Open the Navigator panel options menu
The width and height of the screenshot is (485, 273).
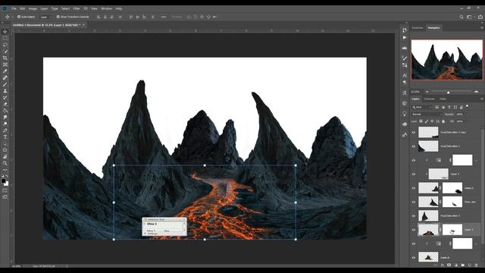tap(482, 27)
